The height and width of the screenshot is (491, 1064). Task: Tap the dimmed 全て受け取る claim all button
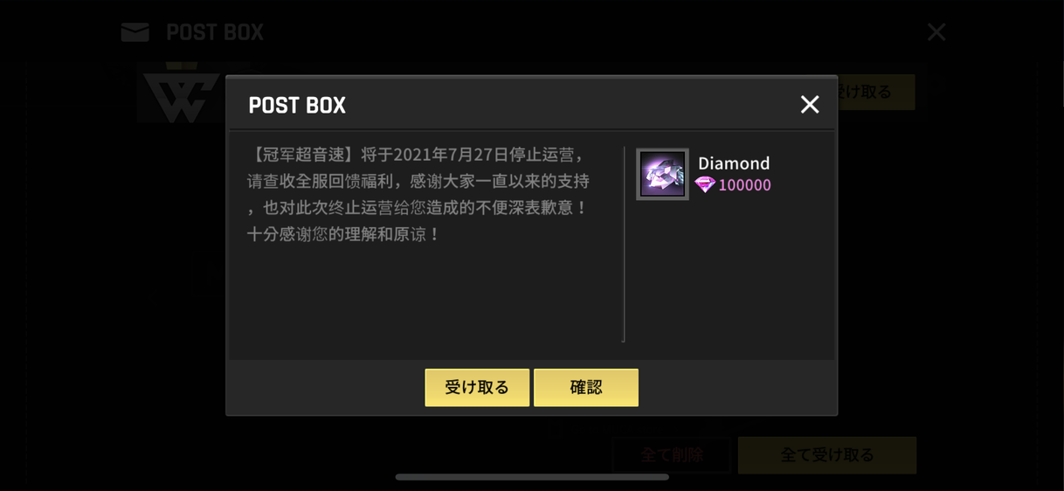827,455
